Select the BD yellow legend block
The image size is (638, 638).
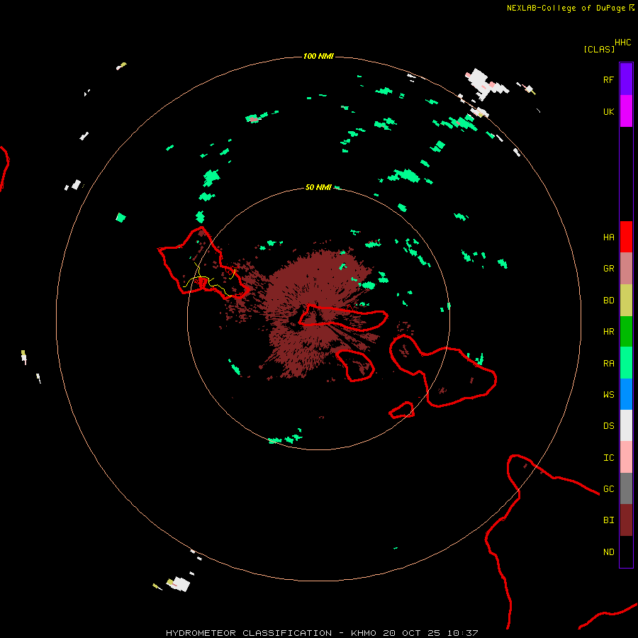[626, 301]
